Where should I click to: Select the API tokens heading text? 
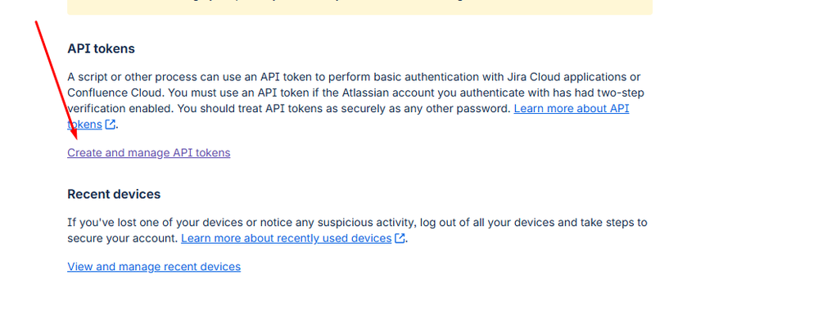tap(102, 48)
